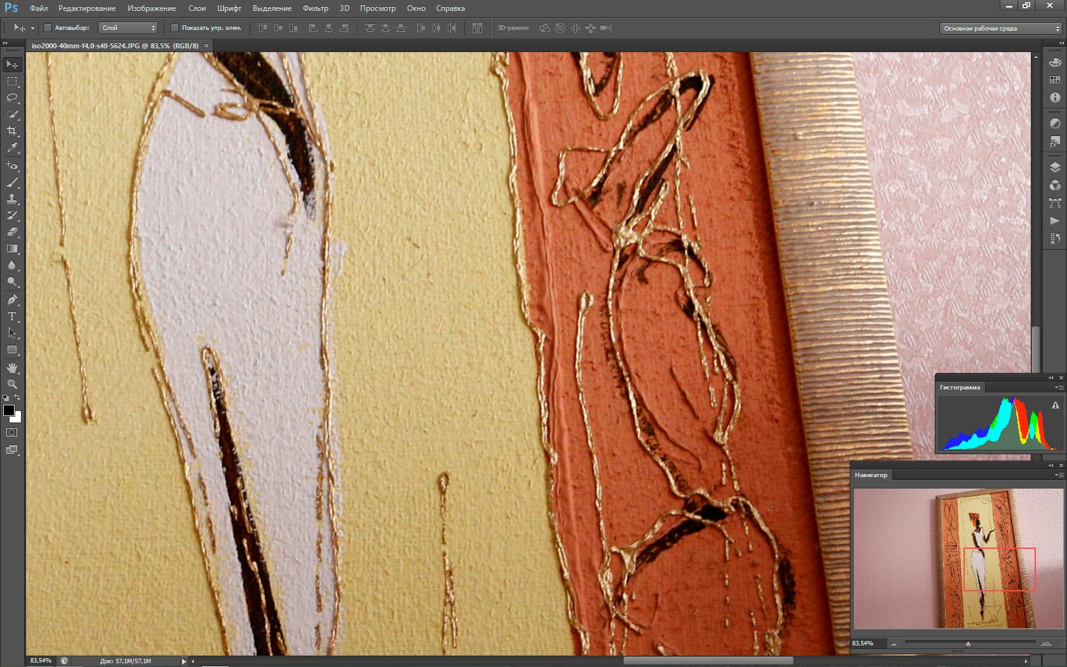Screen dimensions: 1067x667
Task: Collapse the Навигатор panel with double arrows
Action: click(1050, 465)
